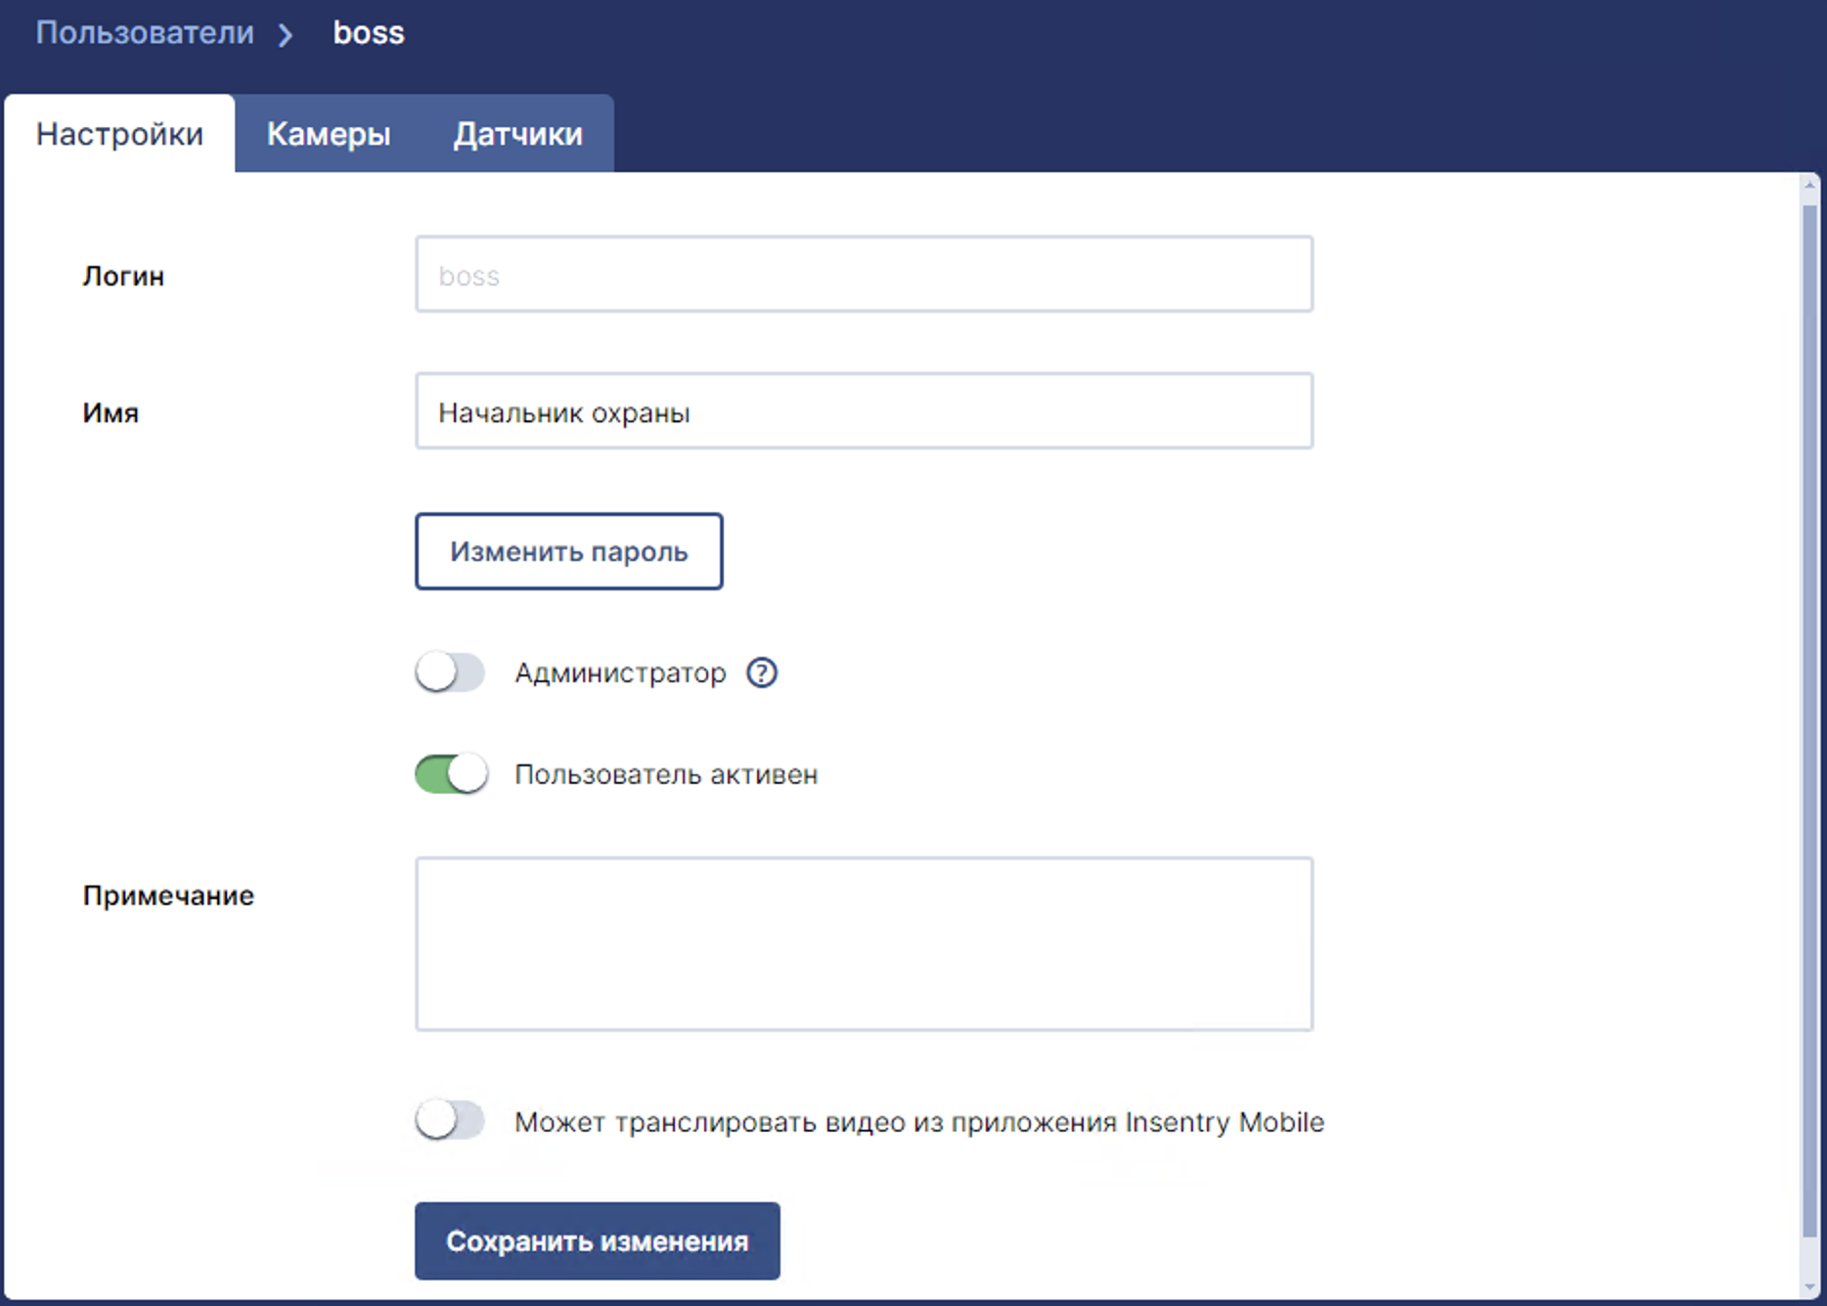
Task: Click the disabled Логин field showing boss
Action: click(x=865, y=275)
